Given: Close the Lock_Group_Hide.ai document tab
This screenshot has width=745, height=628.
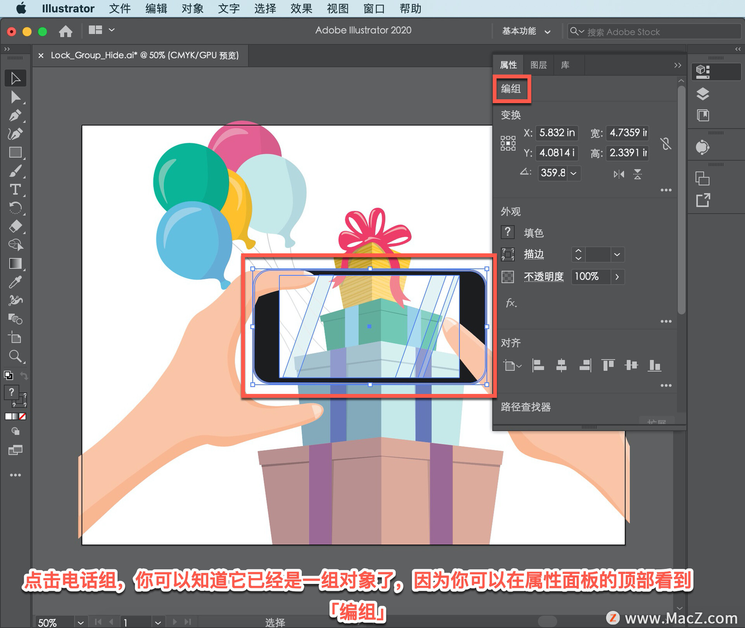Looking at the screenshot, I should (41, 56).
